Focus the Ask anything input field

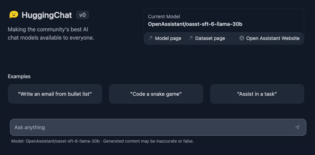[x=158, y=127]
